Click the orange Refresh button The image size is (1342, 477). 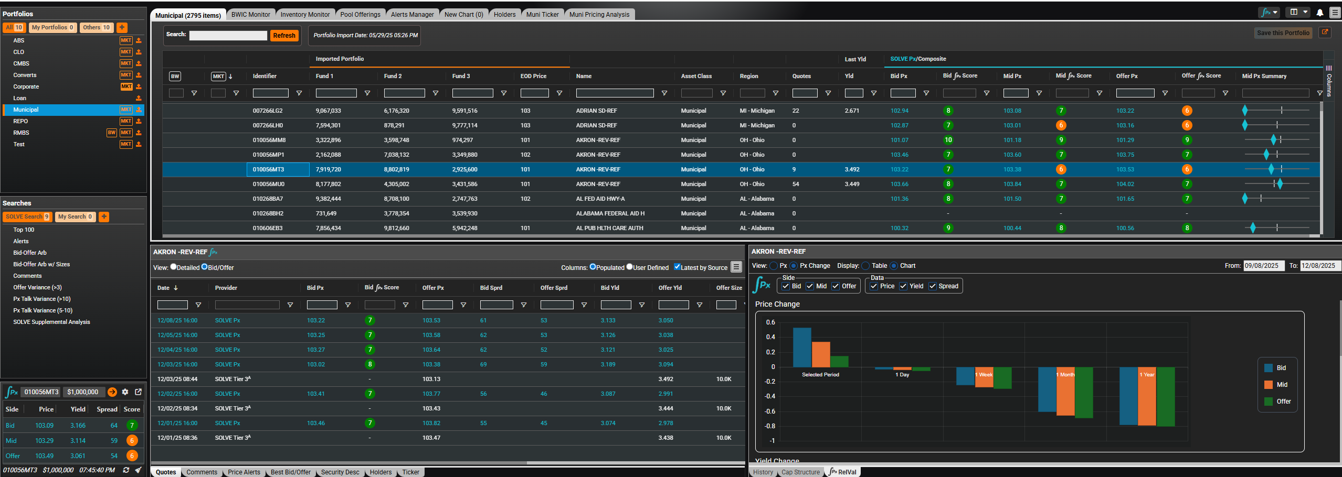[x=284, y=36]
